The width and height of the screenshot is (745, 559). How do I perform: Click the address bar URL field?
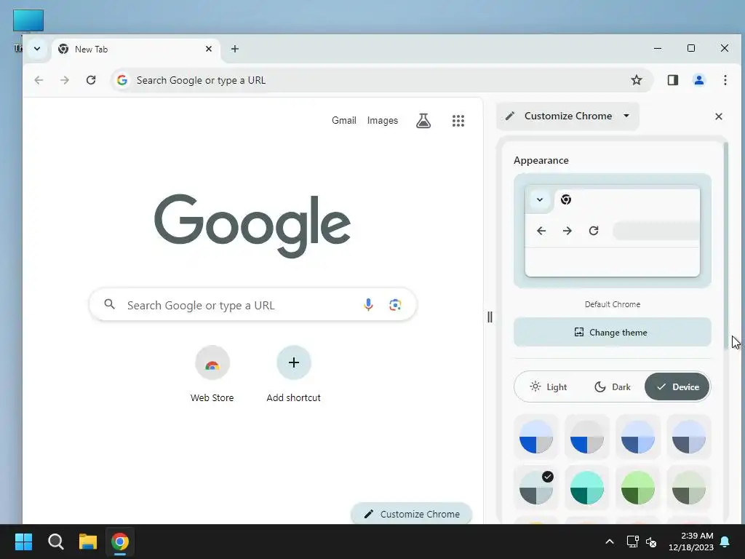[x=380, y=80]
